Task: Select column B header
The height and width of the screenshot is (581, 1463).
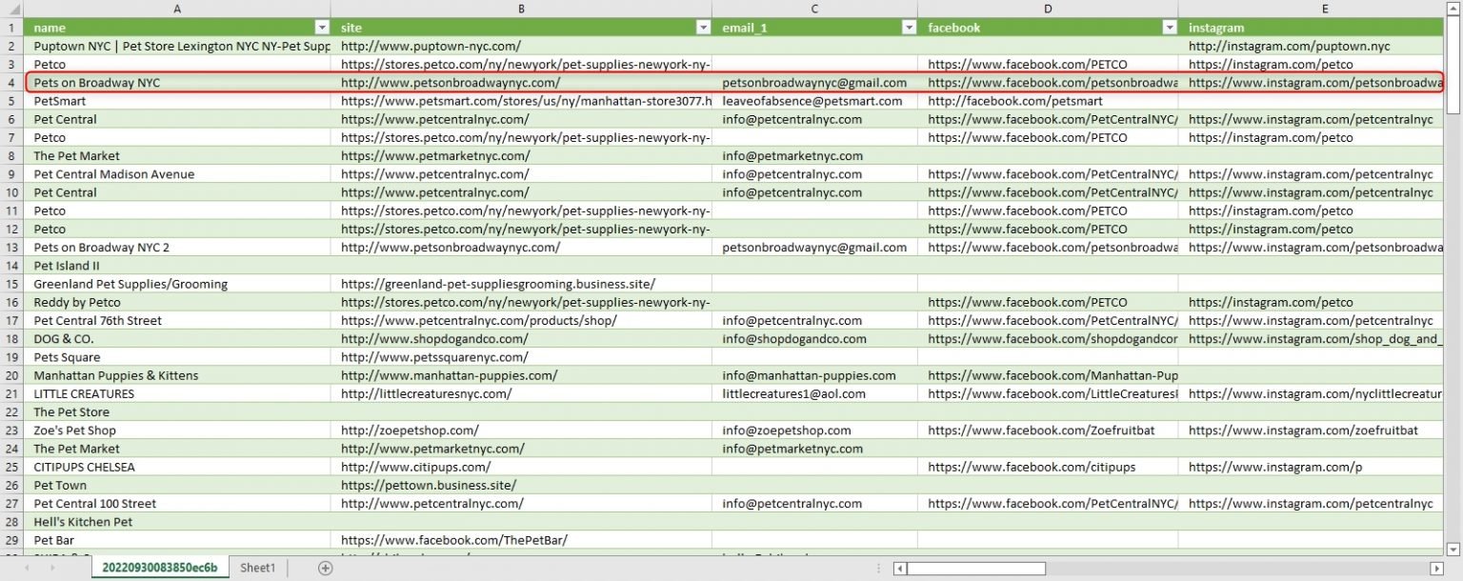Action: tap(521, 8)
